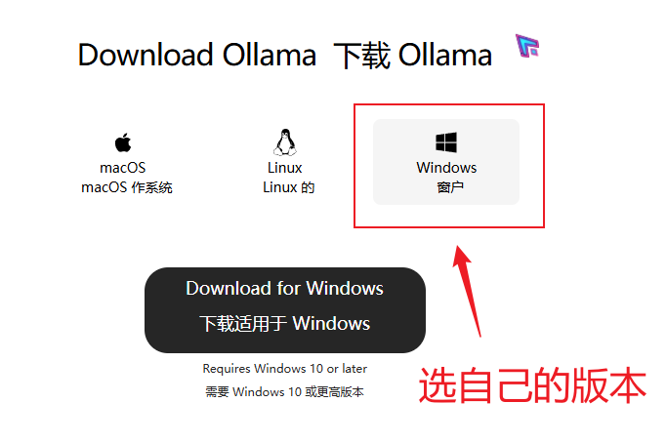Click the "Linux 的" translated label

tap(288, 187)
